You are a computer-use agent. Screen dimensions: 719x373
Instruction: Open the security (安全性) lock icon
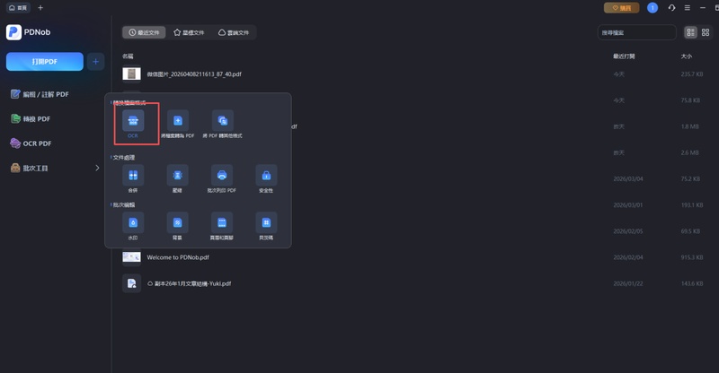(x=266, y=175)
